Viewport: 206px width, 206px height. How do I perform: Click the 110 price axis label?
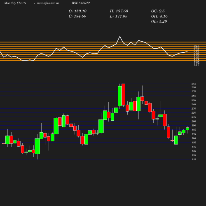(194, 159)
